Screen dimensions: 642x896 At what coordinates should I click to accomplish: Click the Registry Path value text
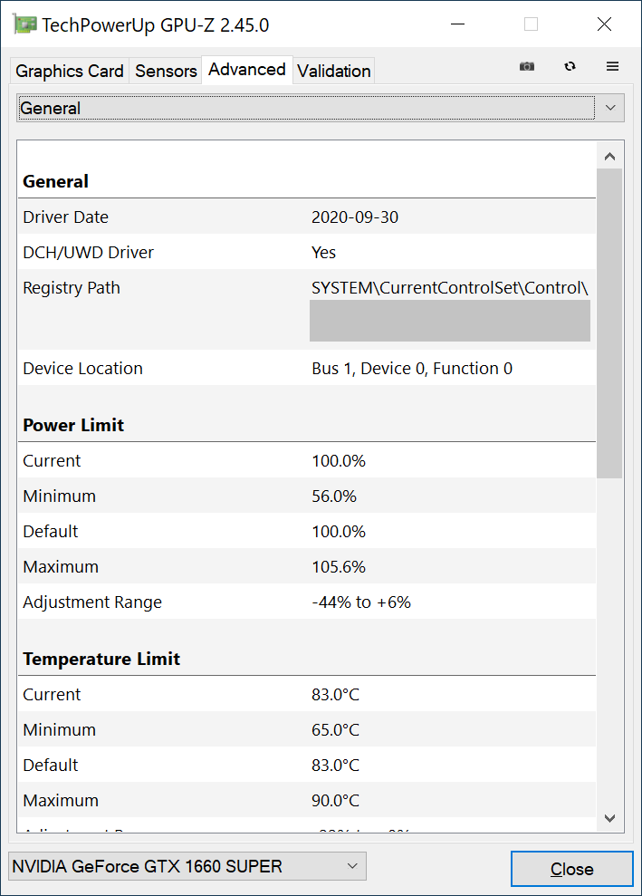coord(449,288)
